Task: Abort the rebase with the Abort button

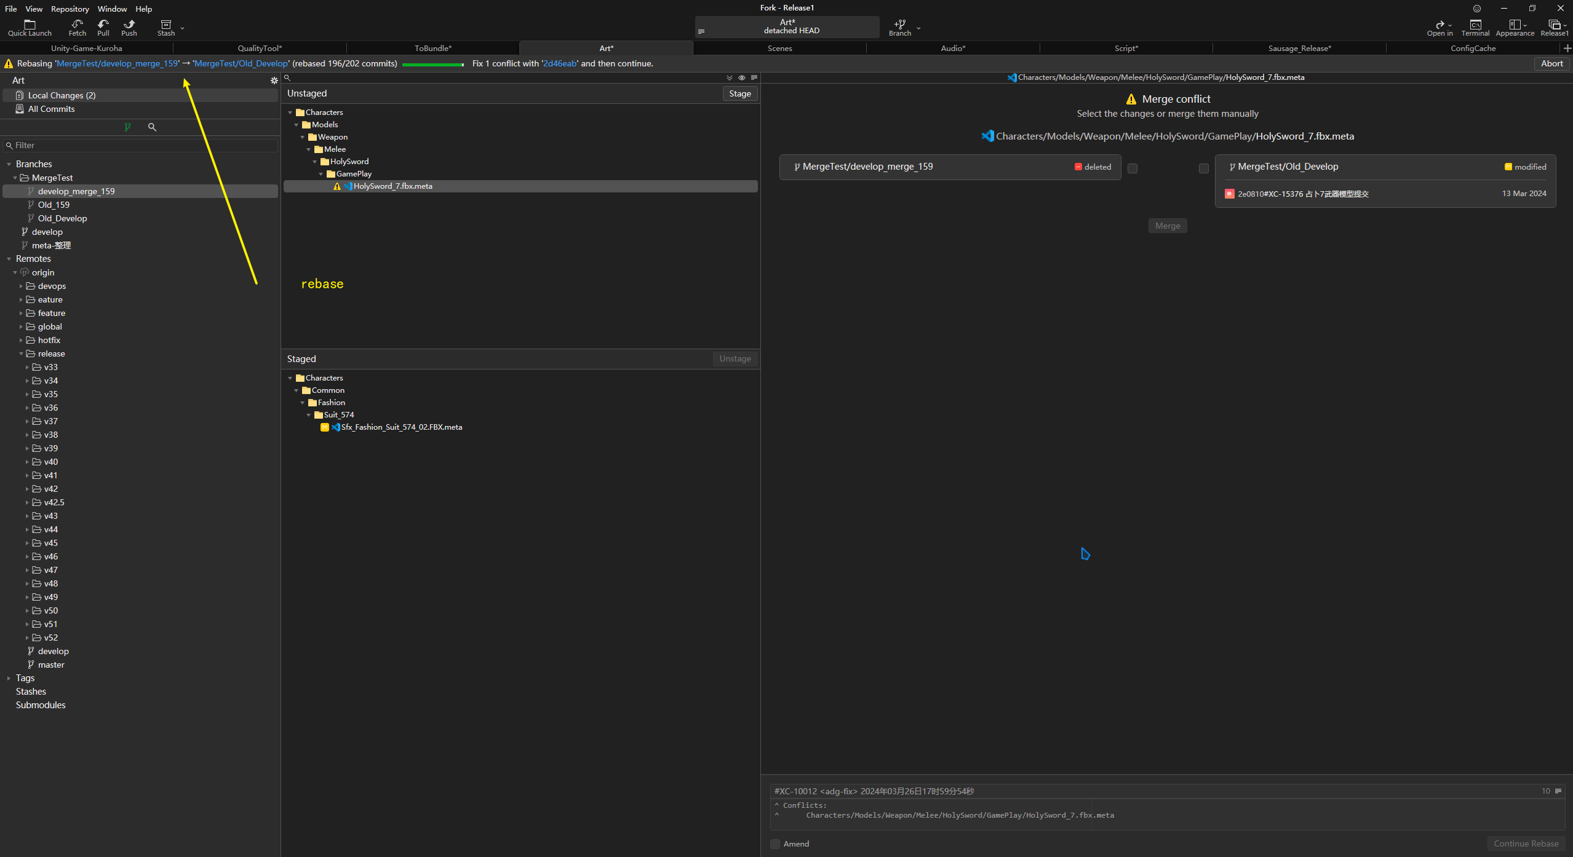Action: click(1551, 63)
